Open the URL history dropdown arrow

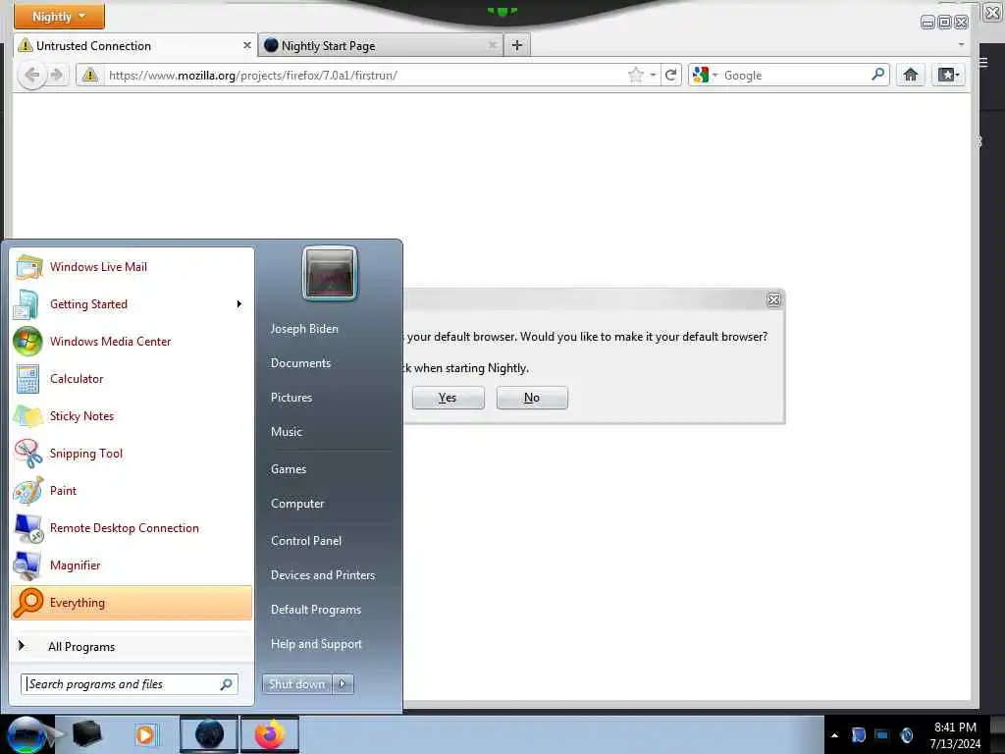click(653, 75)
